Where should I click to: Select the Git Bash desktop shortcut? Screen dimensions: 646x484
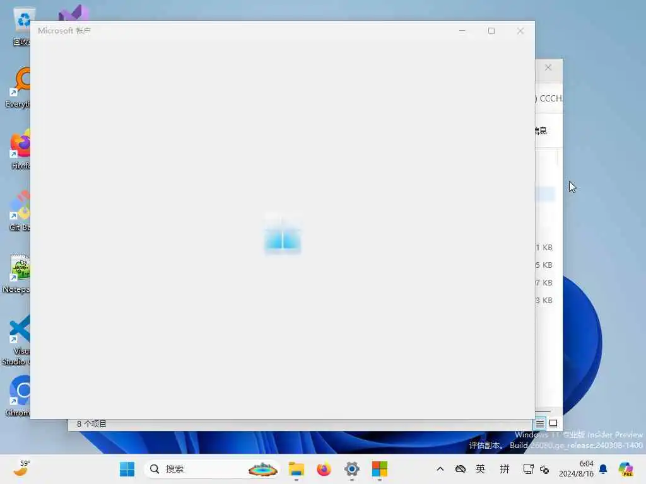[x=20, y=210]
